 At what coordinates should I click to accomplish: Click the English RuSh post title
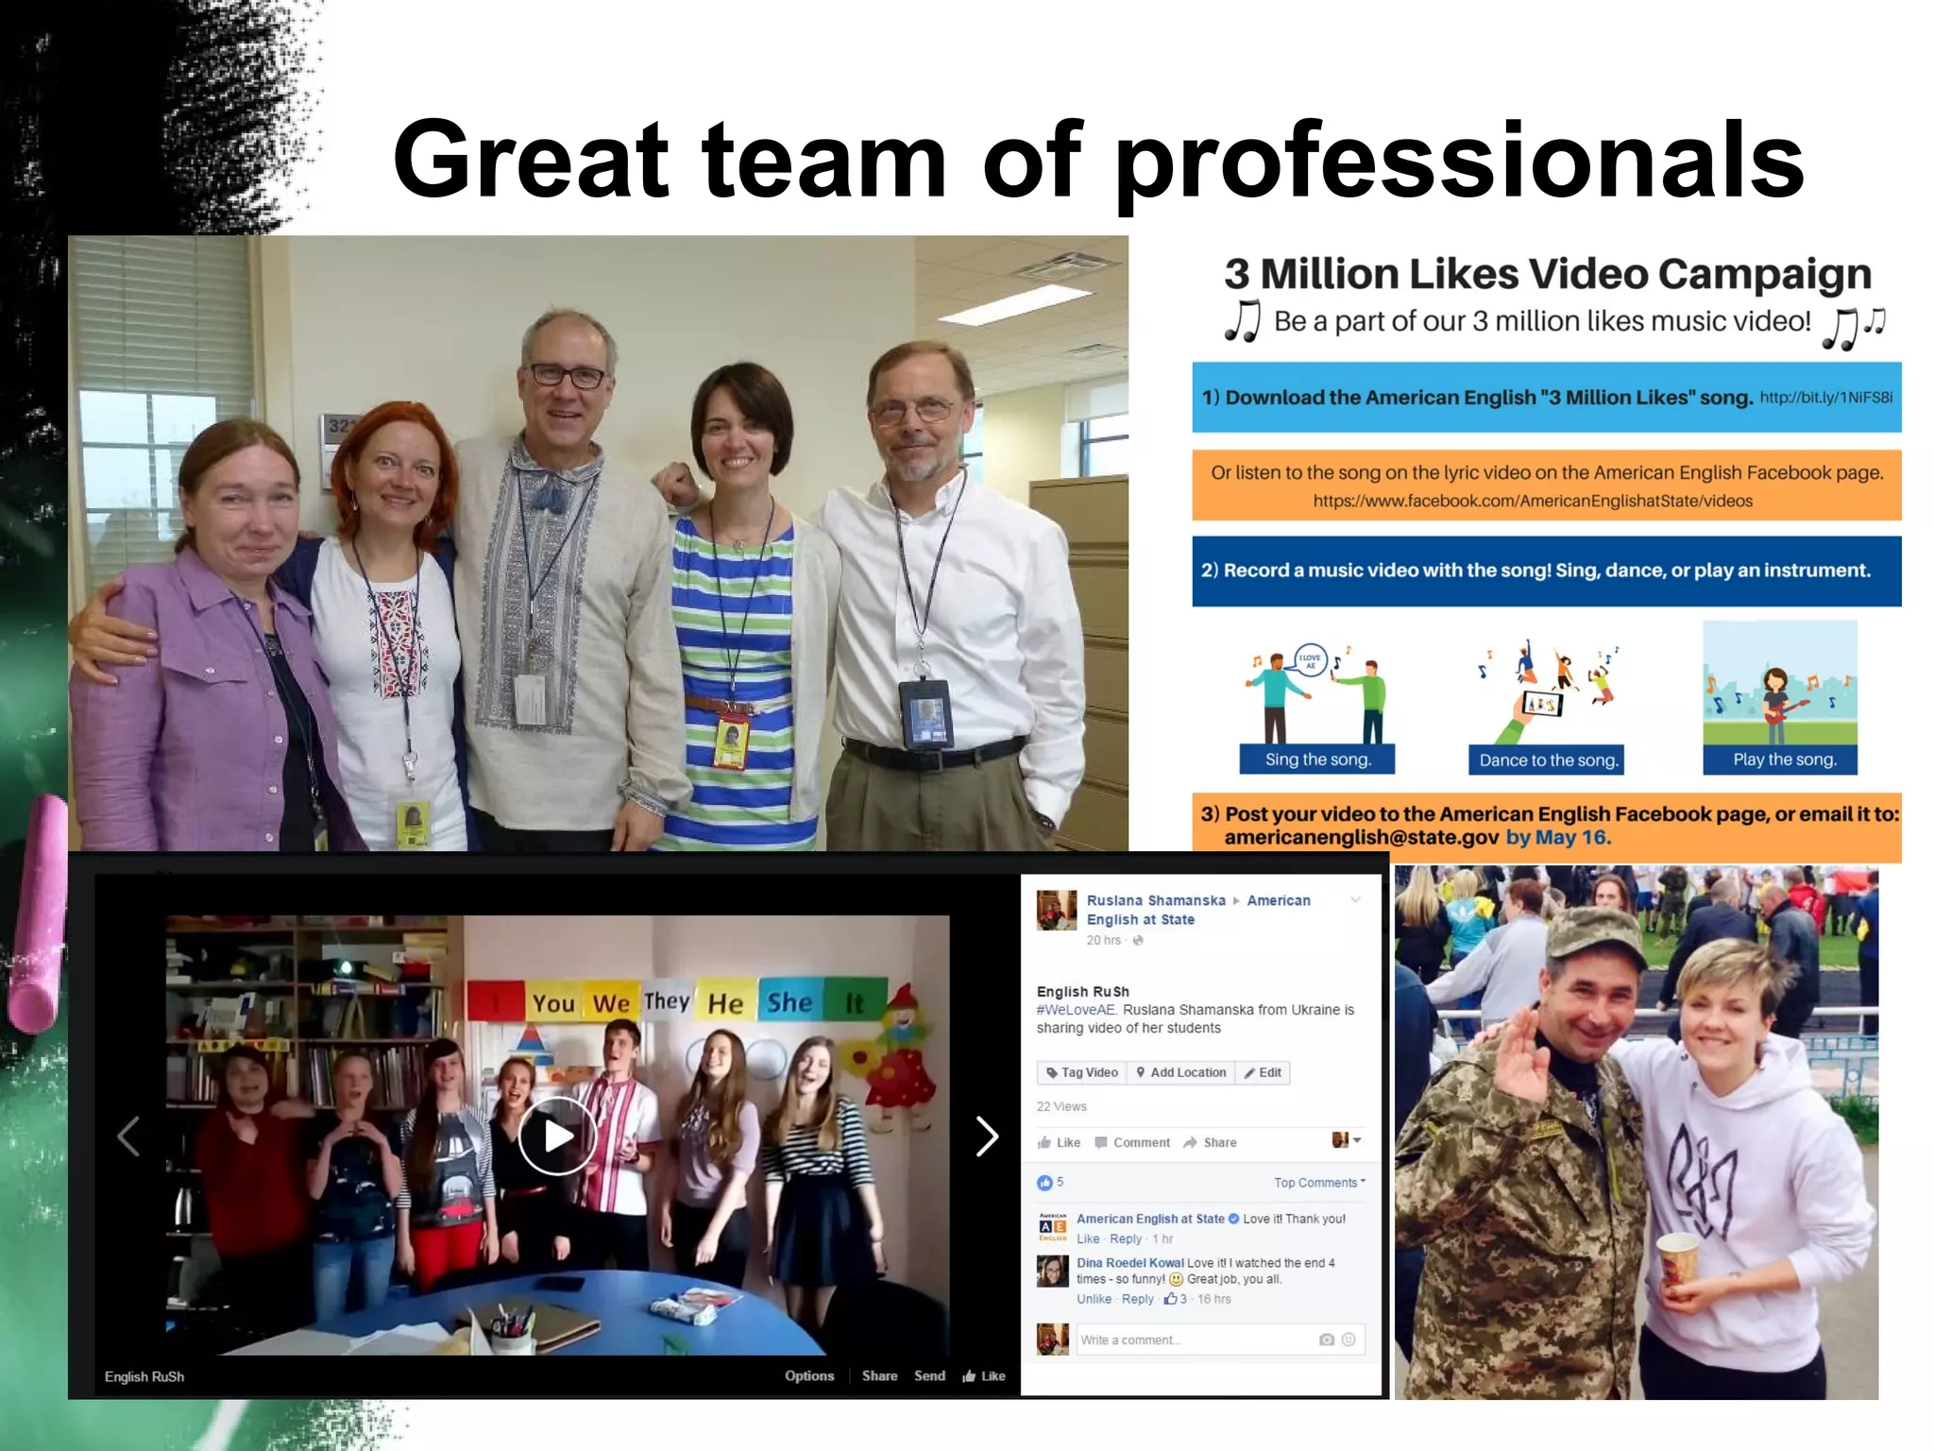[x=1083, y=991]
